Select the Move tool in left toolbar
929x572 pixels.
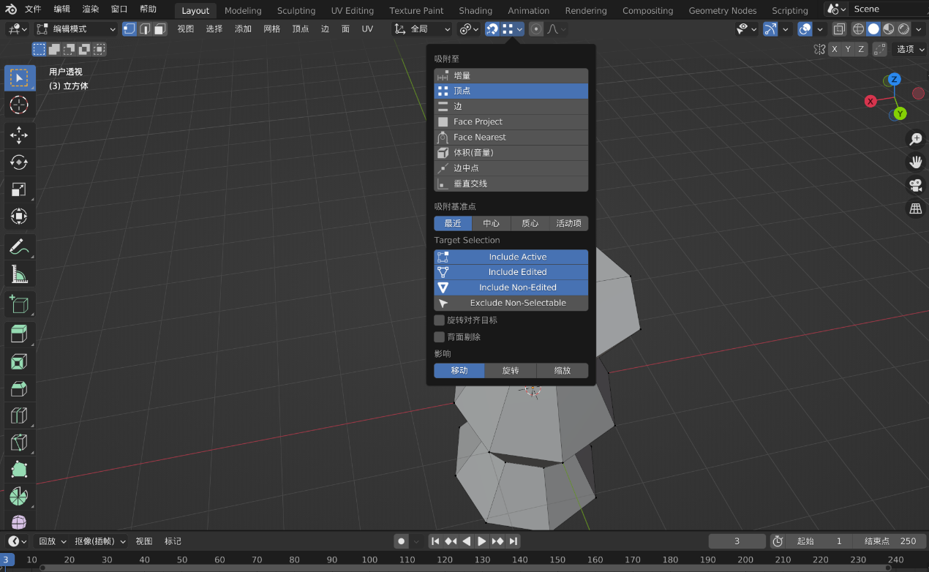coord(19,135)
